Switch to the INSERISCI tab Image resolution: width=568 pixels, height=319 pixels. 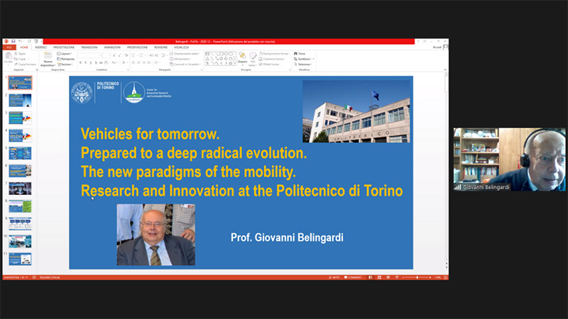tap(40, 47)
